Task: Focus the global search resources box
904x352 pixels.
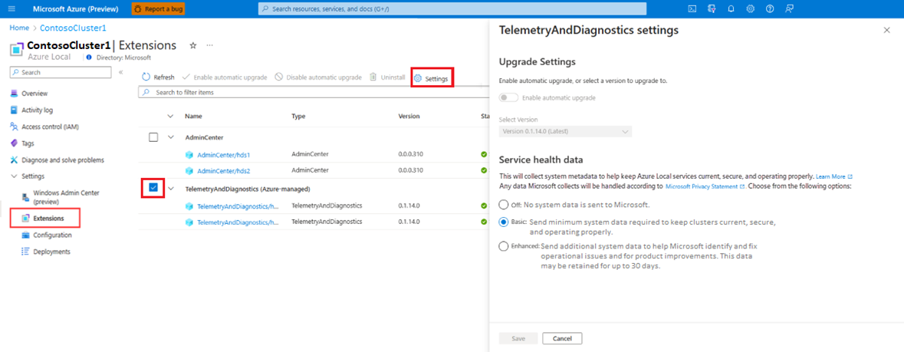Action: coord(452,8)
